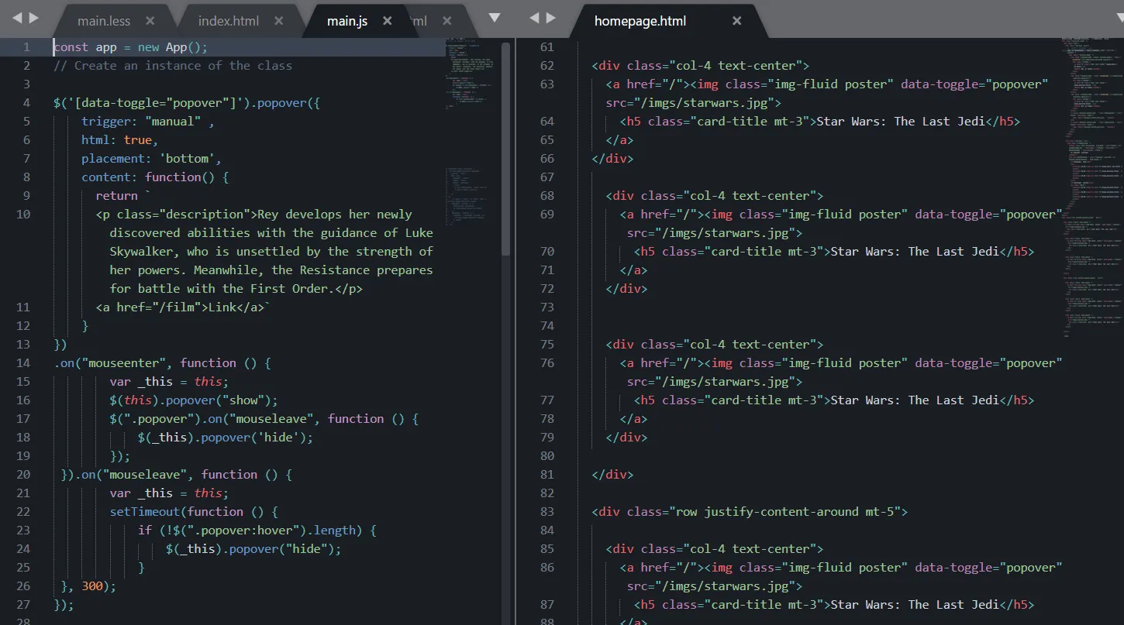This screenshot has height=625, width=1124.
Task: Click "Star Wars: The Last Jedi" on line 64
Action: click(x=901, y=122)
